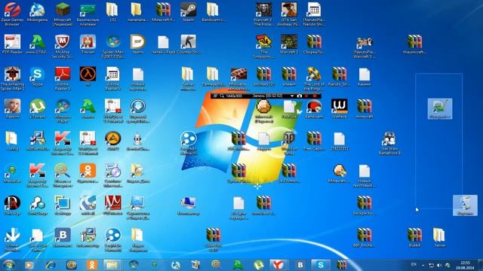Screen dimensions: 483x271
Task: Open the Mail.ru Agent taskbar icon
Action: 71,264
